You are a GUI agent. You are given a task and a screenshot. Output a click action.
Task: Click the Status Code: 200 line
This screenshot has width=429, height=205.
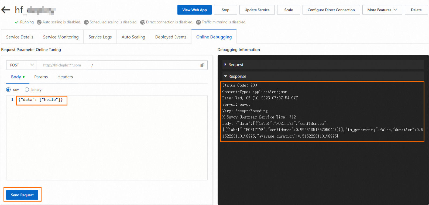tap(239, 85)
